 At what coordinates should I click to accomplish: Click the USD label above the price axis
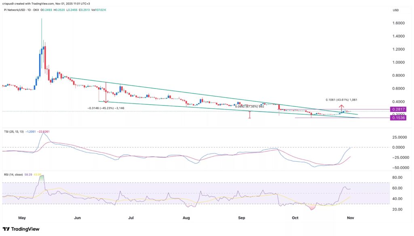point(395,10)
